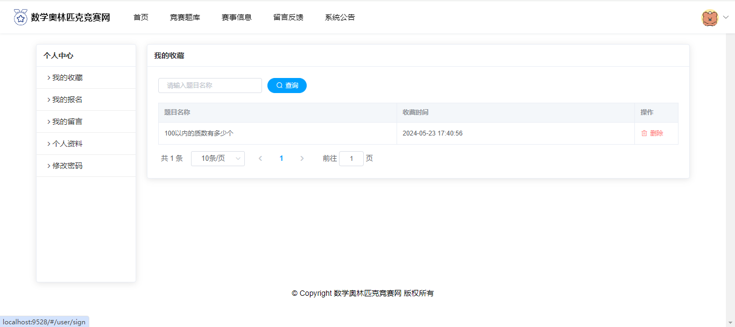Navigate to 首页 in top menu

pyautogui.click(x=141, y=17)
